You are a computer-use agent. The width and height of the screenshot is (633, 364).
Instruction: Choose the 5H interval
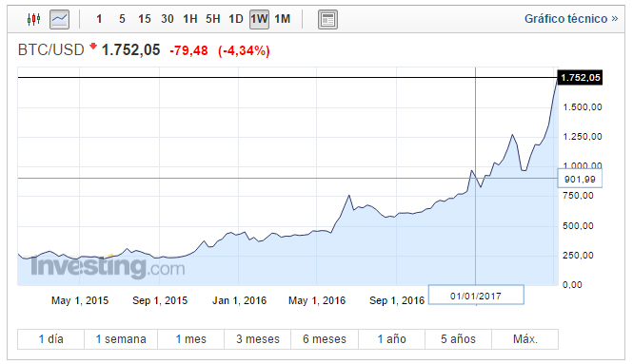click(x=213, y=19)
